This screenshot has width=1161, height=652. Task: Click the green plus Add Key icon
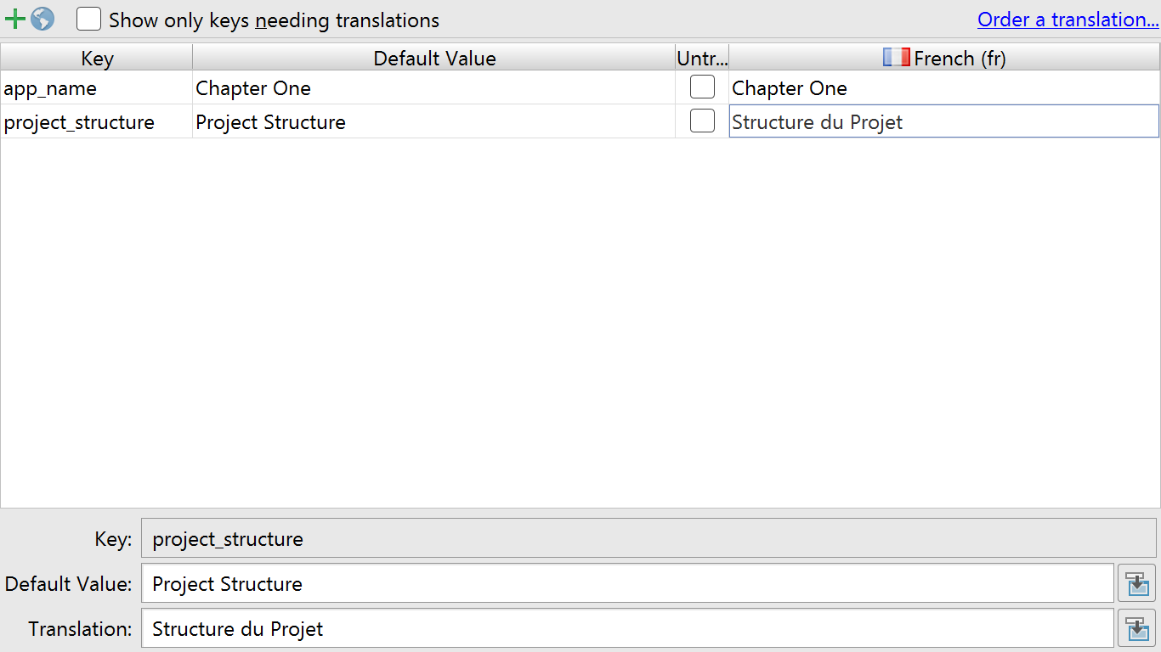pyautogui.click(x=15, y=19)
